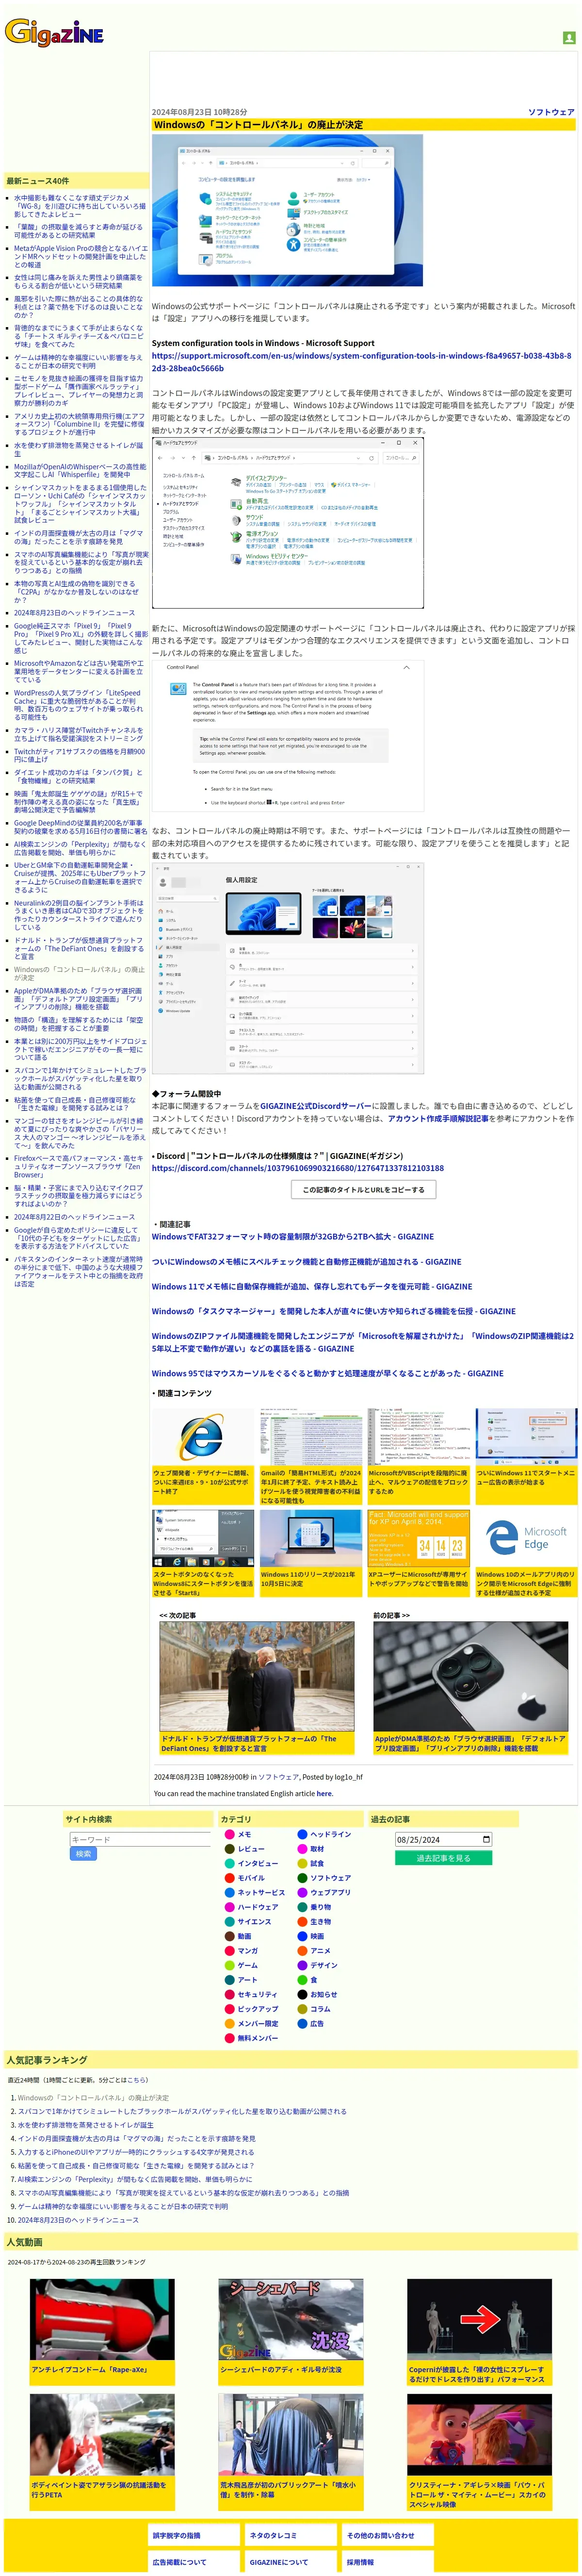The image size is (582, 2576).
Task: Click the past articles date field
Action: pyautogui.click(x=443, y=1839)
